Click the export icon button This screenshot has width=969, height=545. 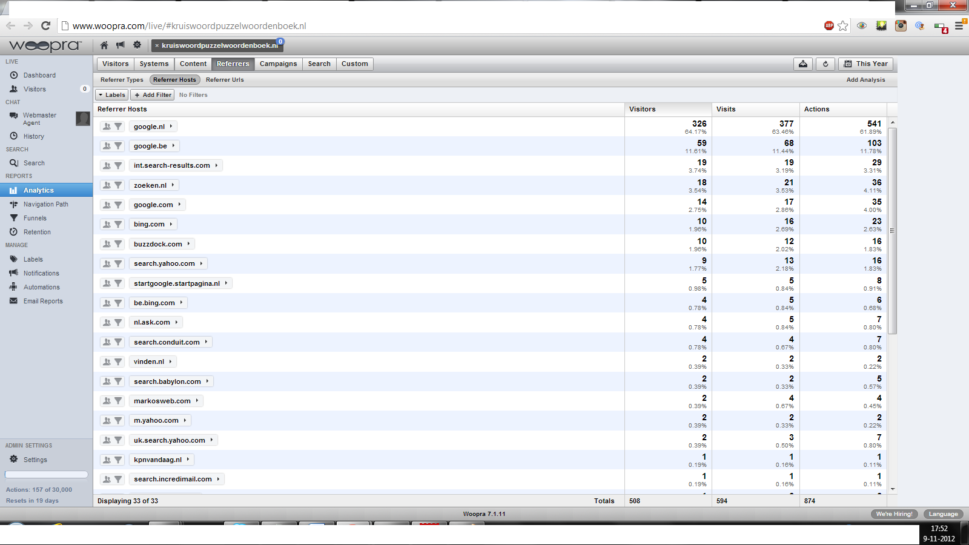point(803,64)
